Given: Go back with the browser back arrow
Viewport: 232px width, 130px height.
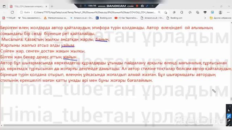Looking at the screenshot, I should (x=4, y=12).
